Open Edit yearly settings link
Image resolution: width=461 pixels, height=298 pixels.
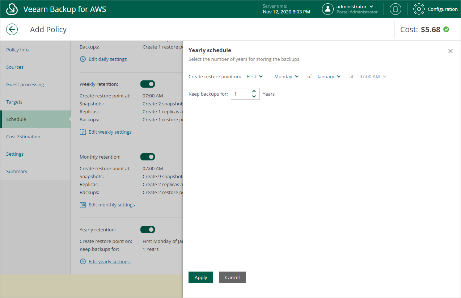pyautogui.click(x=109, y=261)
